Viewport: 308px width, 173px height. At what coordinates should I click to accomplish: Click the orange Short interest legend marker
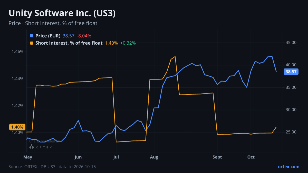pyautogui.click(x=32, y=43)
